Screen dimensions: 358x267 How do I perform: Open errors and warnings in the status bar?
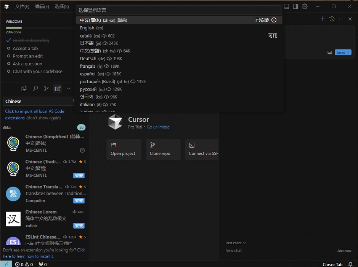coord(24,264)
